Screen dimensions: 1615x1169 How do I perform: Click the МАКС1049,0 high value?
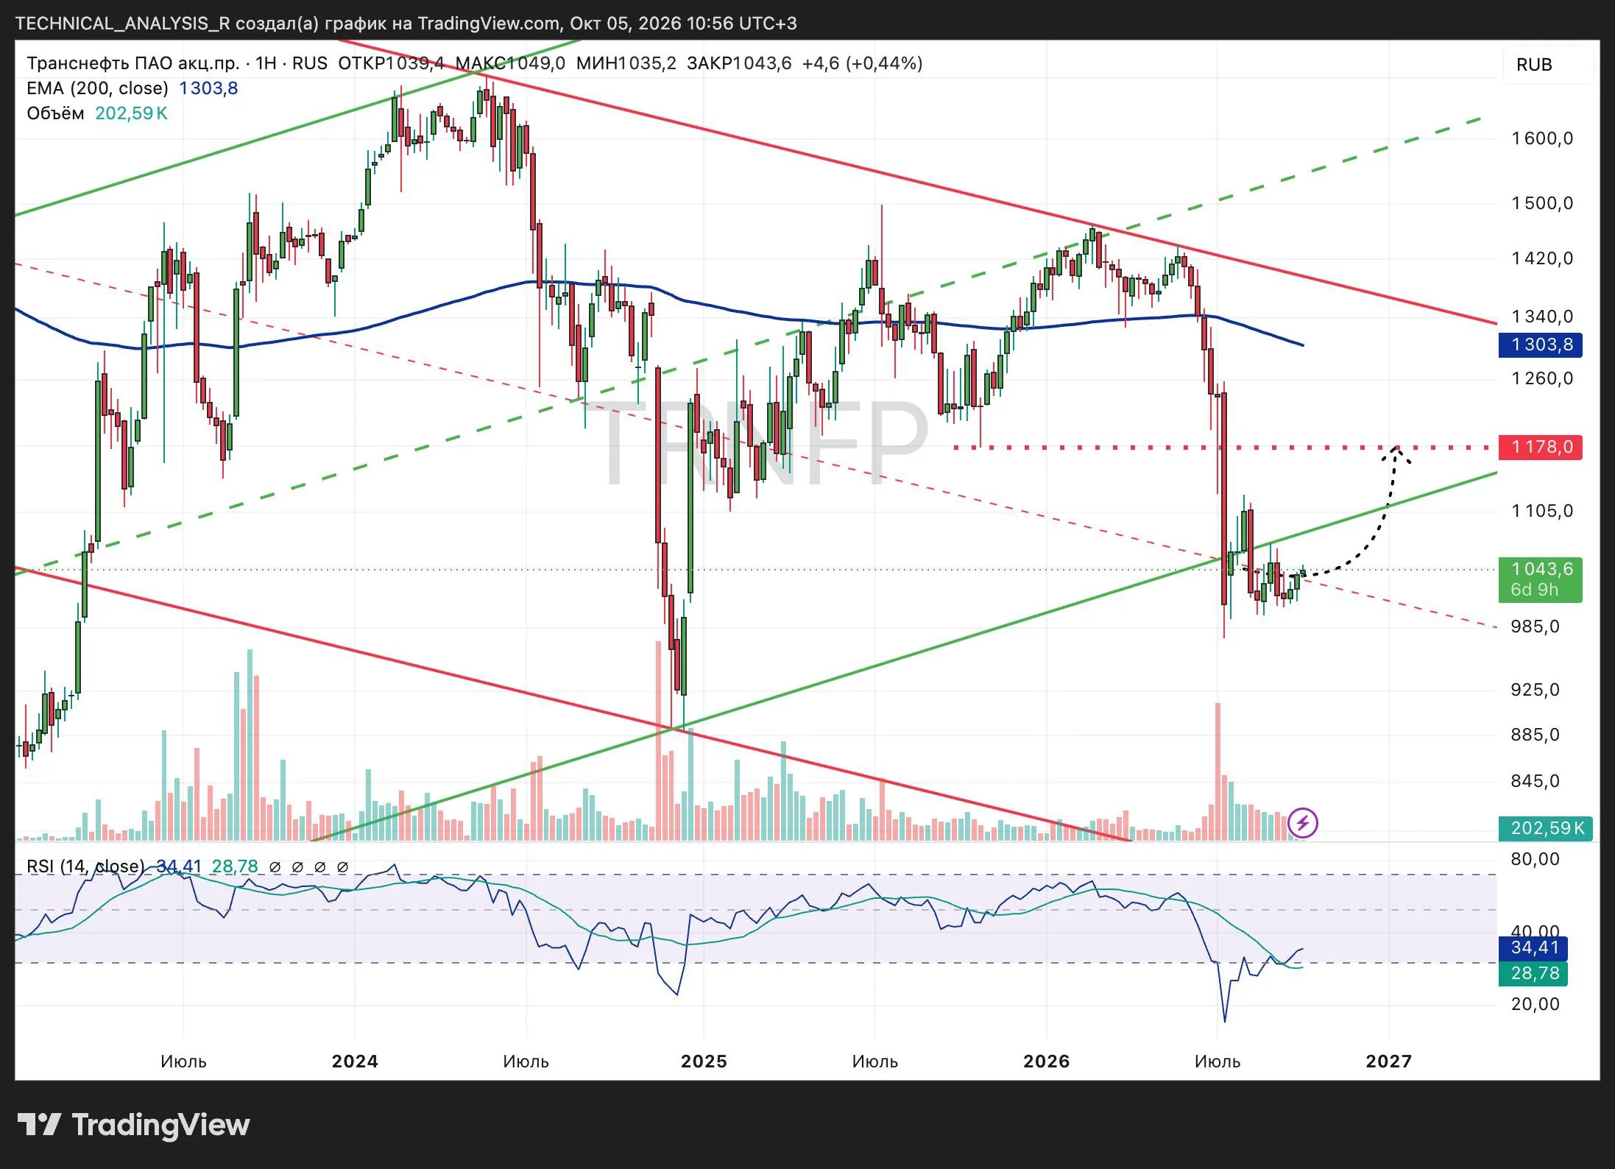(x=510, y=63)
